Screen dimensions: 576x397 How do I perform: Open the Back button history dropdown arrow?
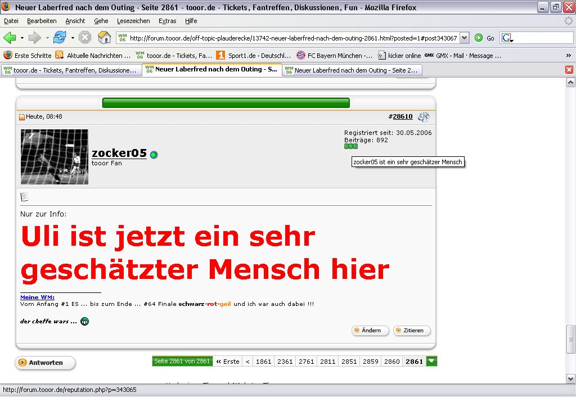[x=22, y=38]
